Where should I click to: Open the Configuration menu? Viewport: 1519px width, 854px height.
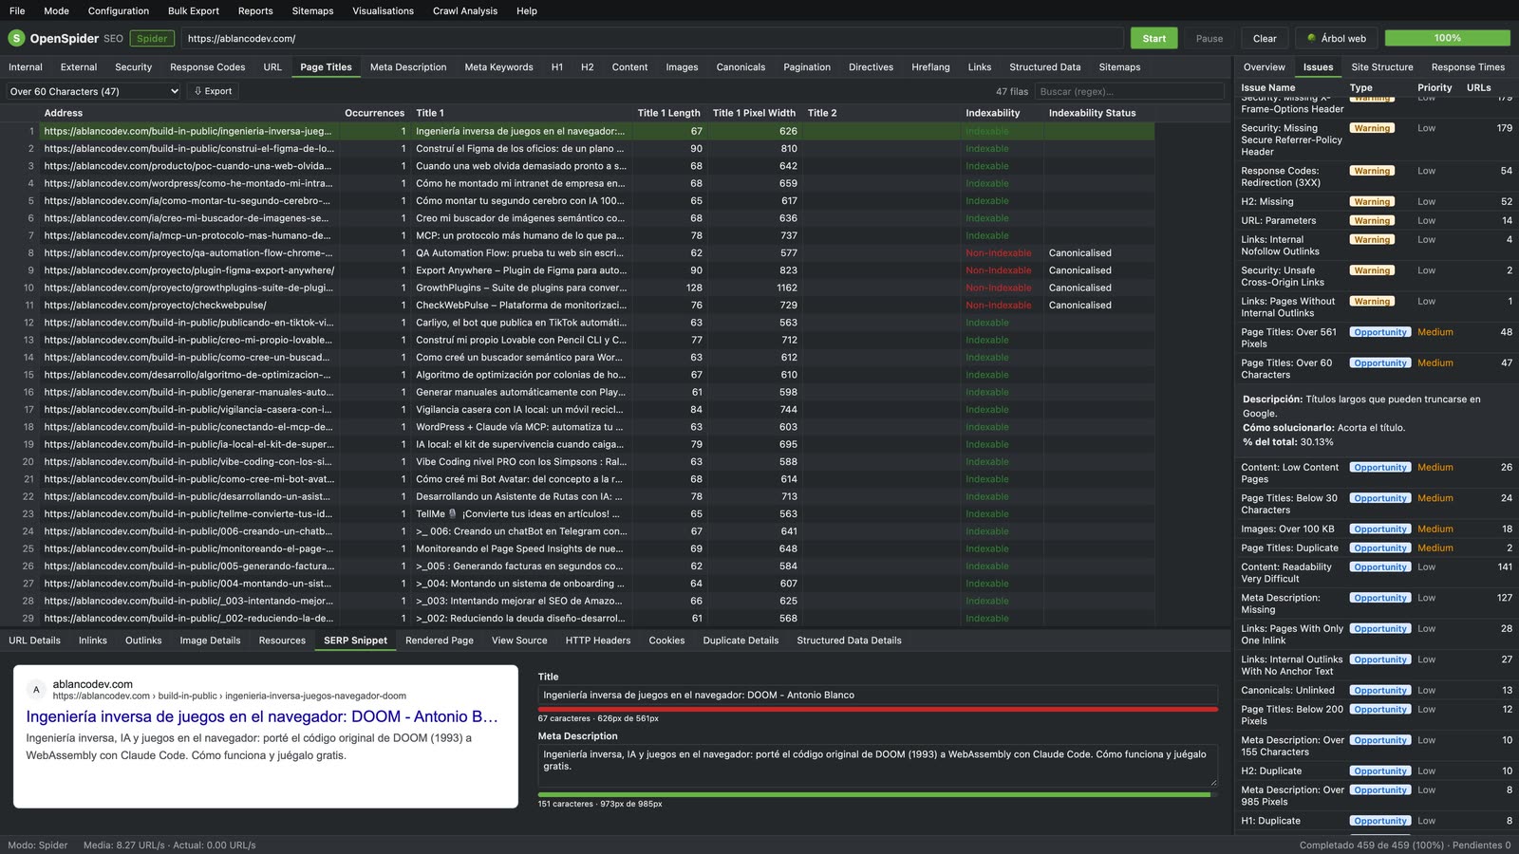[x=119, y=11]
